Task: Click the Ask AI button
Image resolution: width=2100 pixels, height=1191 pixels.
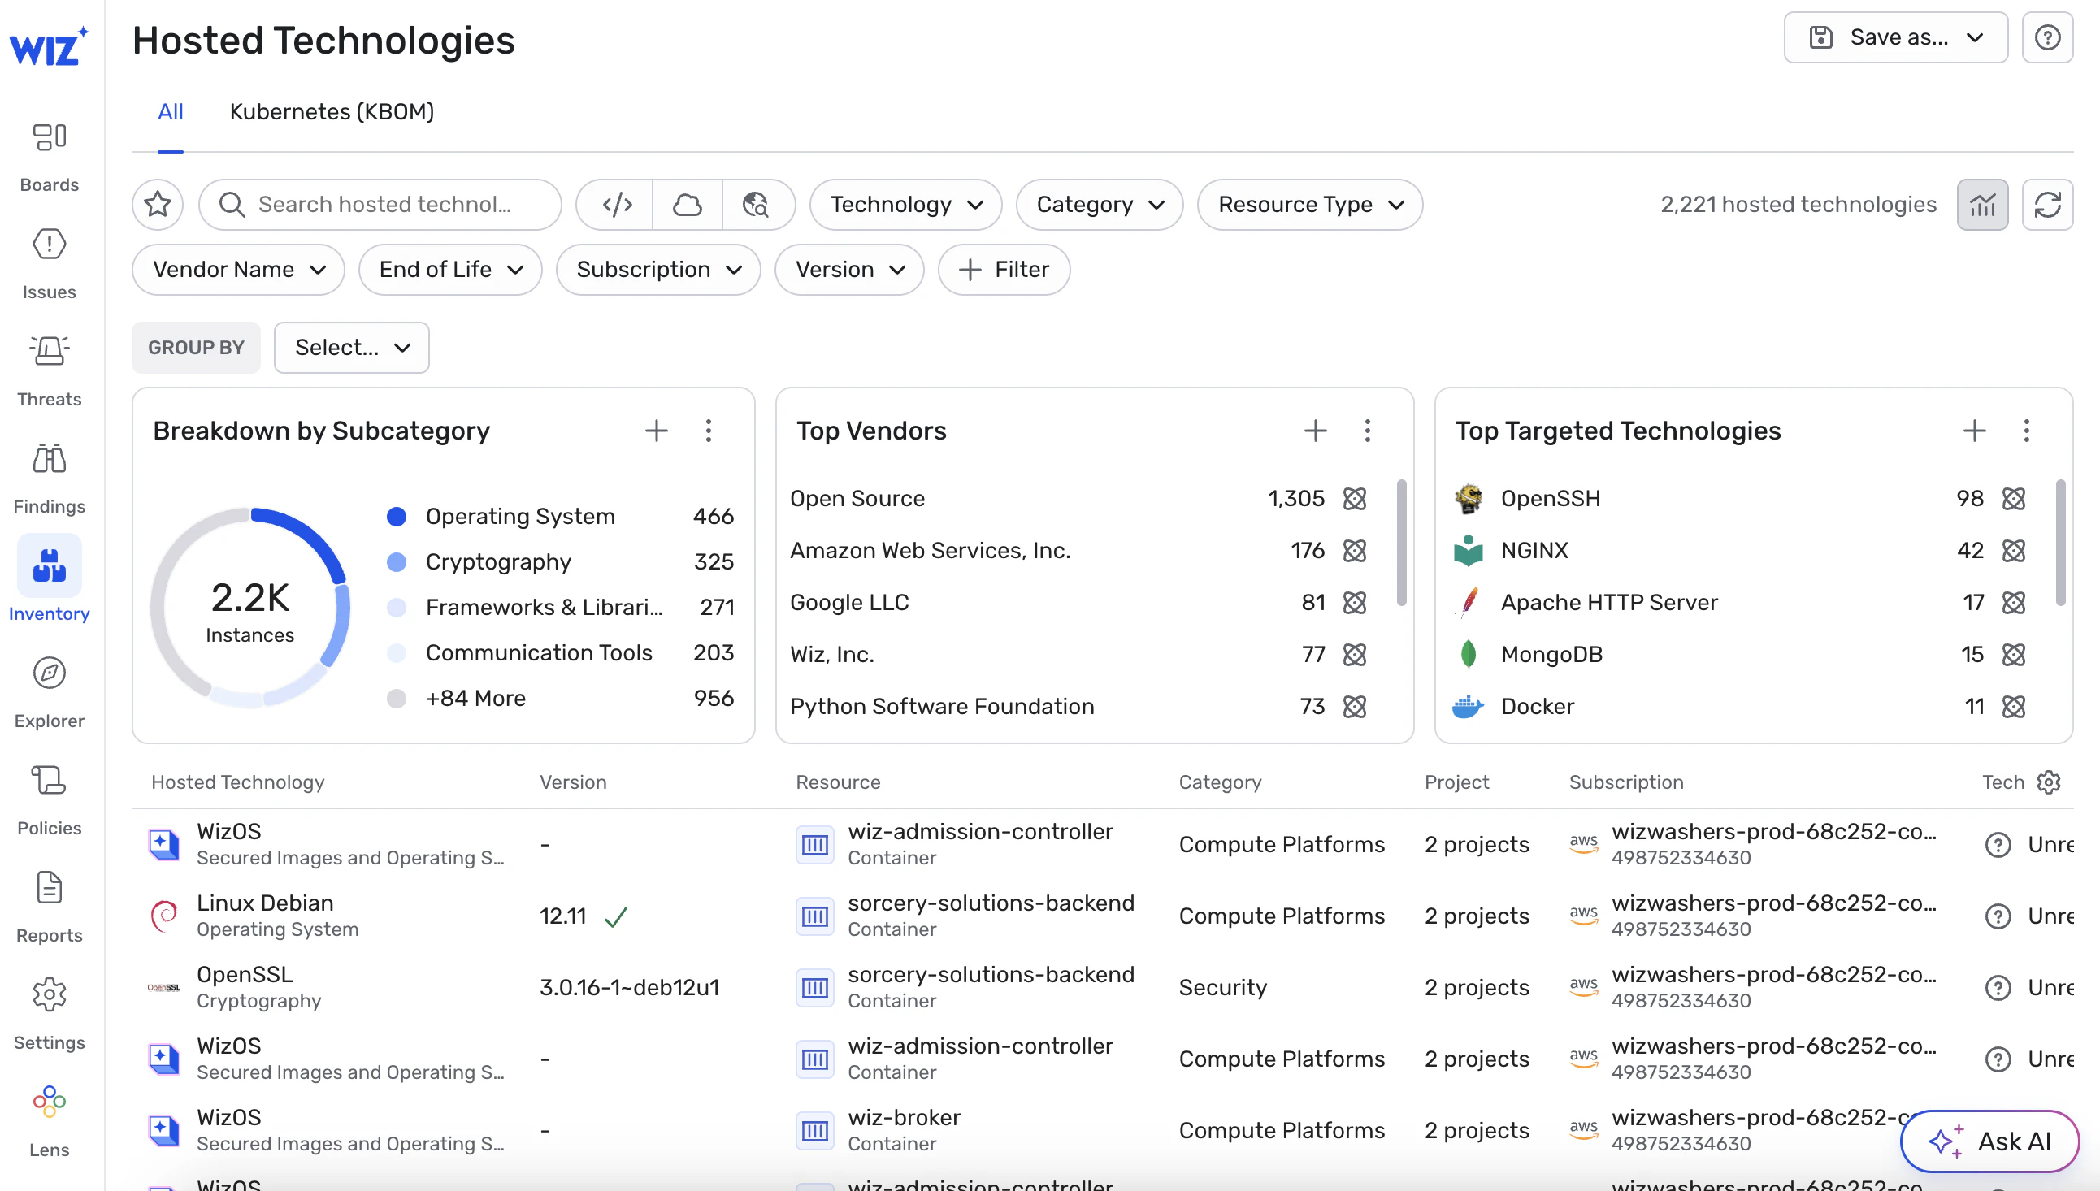Action: [1989, 1141]
